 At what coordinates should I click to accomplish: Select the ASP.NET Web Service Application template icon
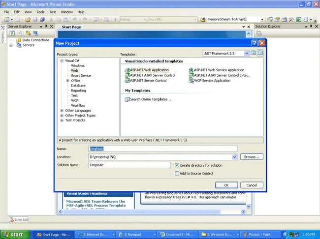[191, 70]
